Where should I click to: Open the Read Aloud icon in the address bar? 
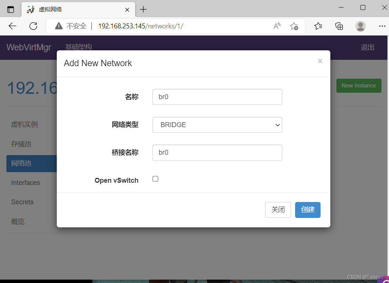click(x=277, y=26)
